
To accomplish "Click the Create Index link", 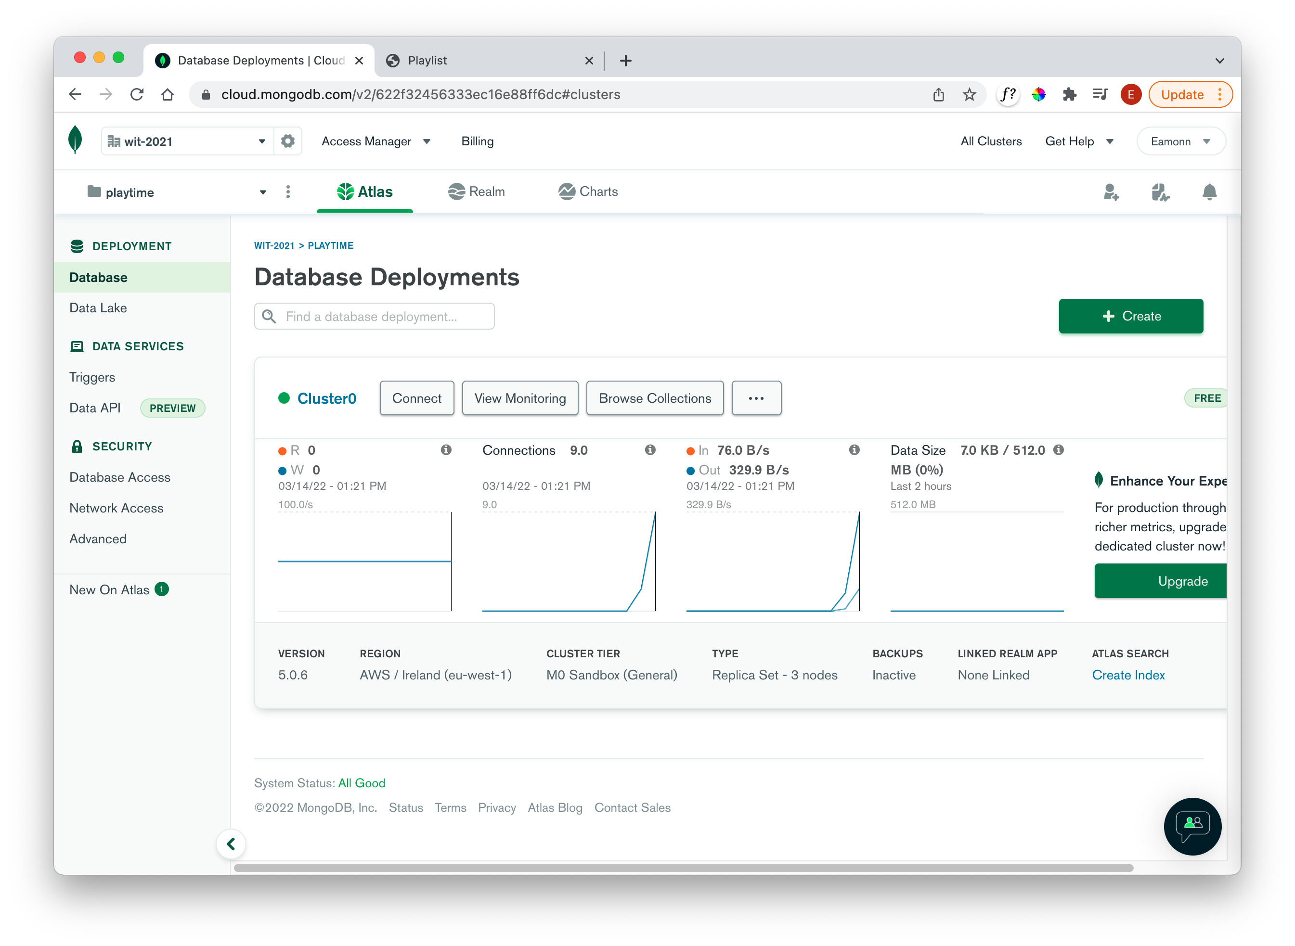I will point(1128,675).
